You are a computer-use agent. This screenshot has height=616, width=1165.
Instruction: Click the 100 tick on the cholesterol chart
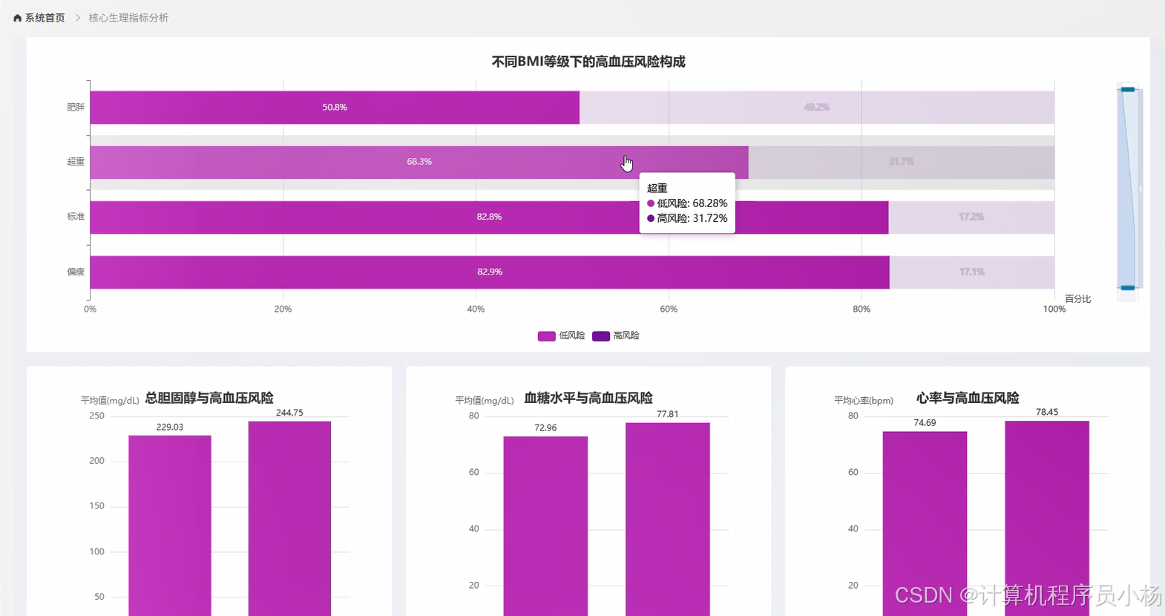(96, 552)
